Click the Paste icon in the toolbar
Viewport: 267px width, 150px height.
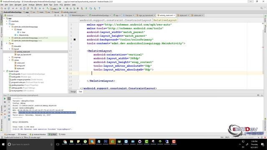point(28,8)
